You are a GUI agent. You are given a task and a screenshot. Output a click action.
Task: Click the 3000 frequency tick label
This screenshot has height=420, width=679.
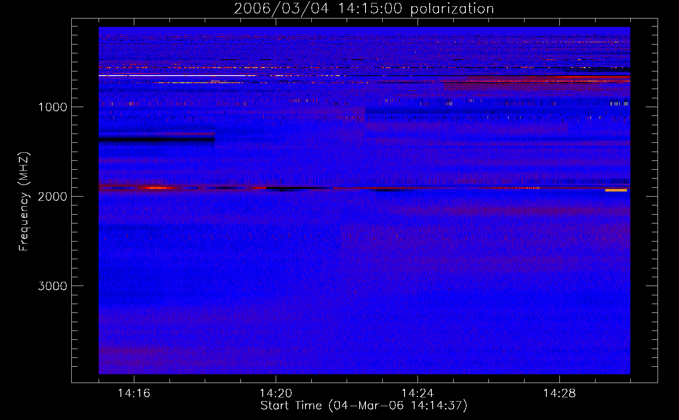[52, 286]
